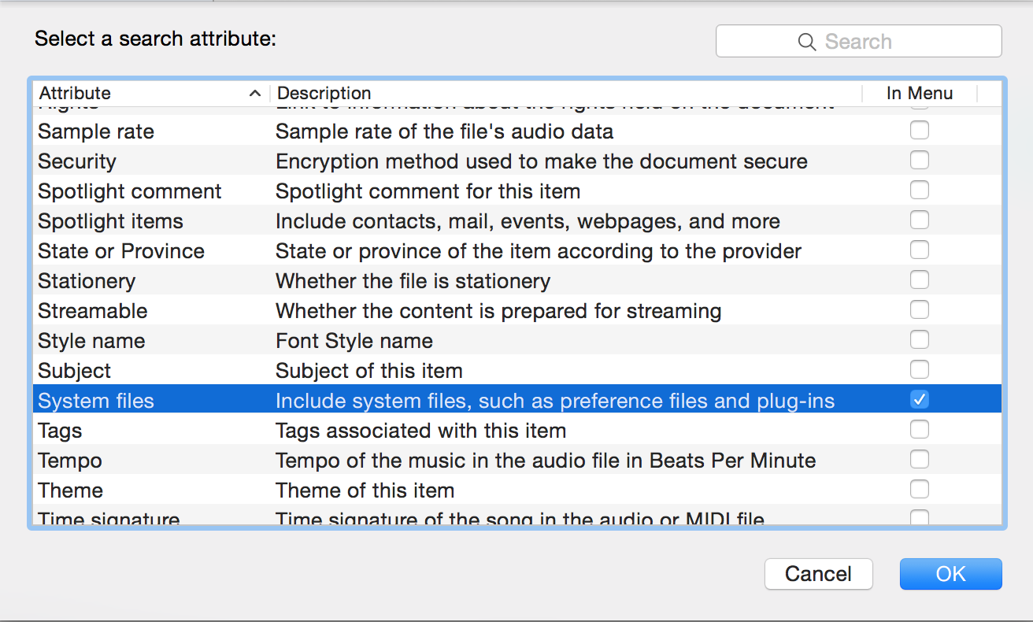Tick the In Menu checkbox for Tags
Viewport: 1033px width, 622px height.
[x=919, y=430]
